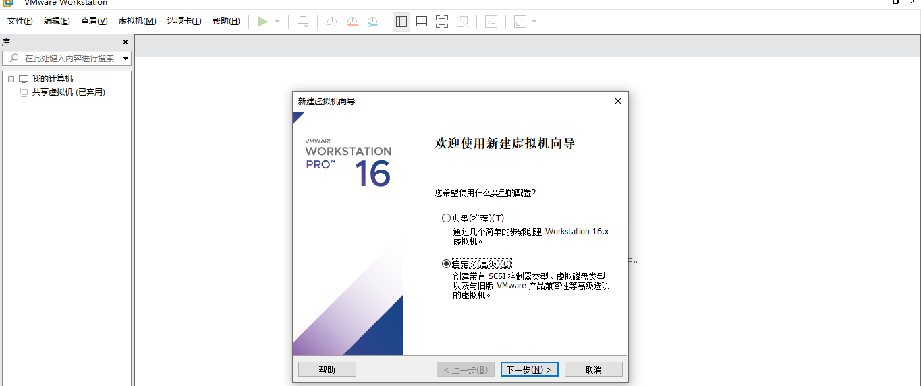Close the library panel with X

pyautogui.click(x=125, y=42)
